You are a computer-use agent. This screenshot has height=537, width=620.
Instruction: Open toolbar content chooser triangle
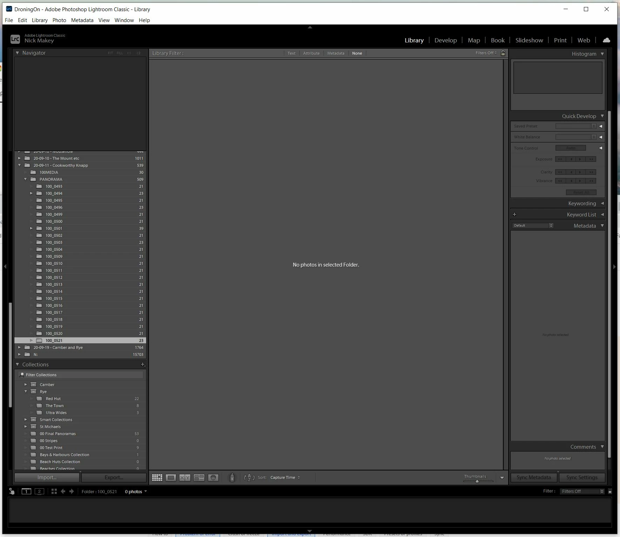(502, 478)
